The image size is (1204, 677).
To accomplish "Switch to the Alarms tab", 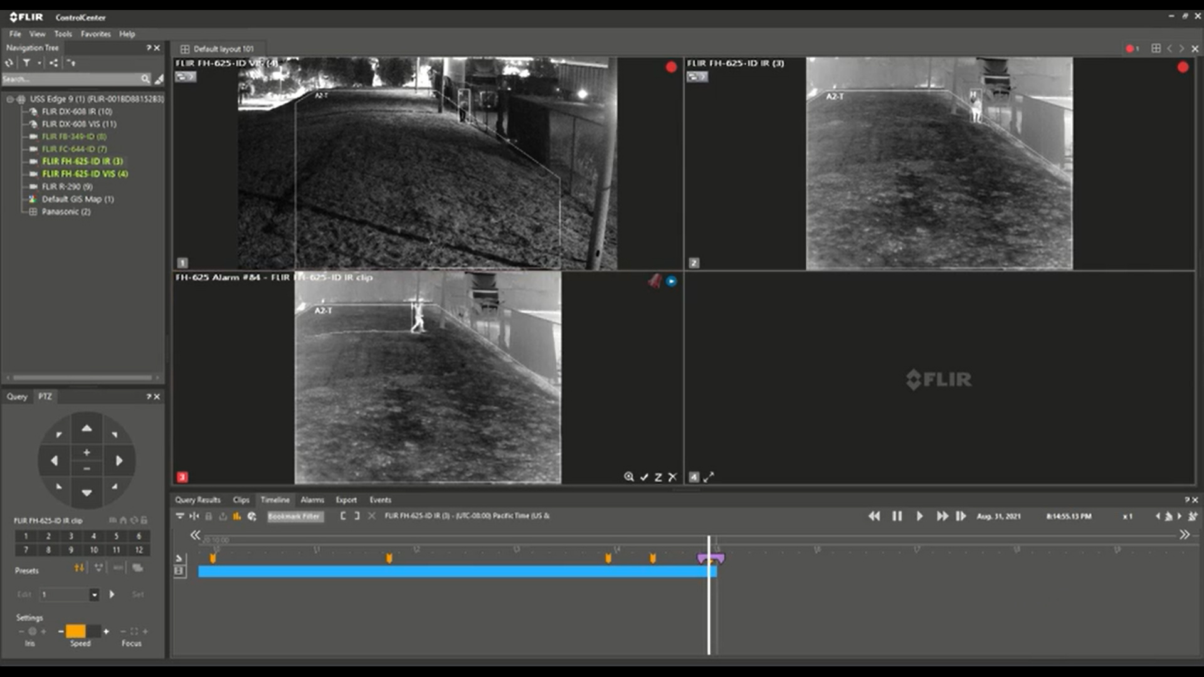I will 312,500.
